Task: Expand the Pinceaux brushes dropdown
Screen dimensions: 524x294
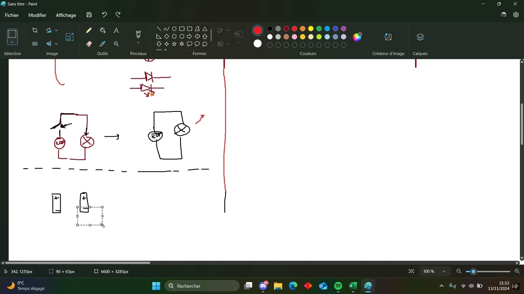Action: [138, 43]
